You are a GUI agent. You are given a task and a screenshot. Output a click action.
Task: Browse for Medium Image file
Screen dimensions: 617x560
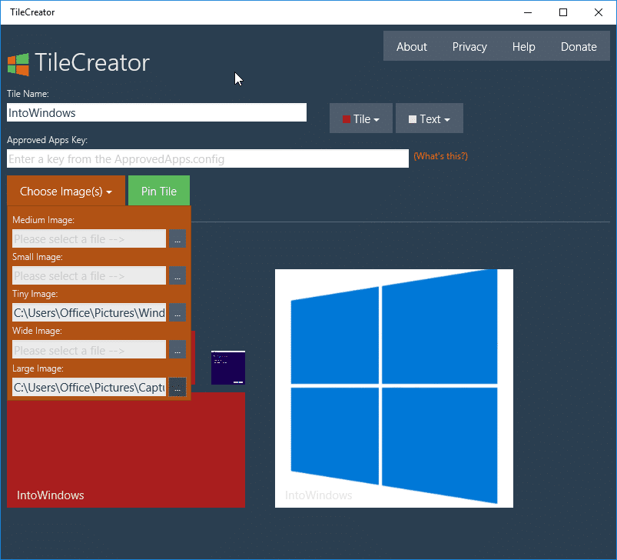tap(177, 239)
